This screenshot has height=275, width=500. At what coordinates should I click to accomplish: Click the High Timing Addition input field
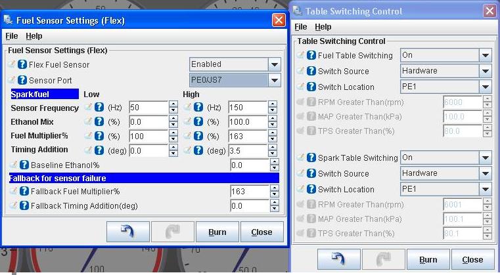(248, 151)
